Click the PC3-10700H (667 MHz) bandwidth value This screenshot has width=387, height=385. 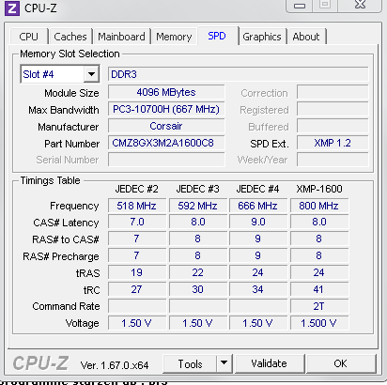click(166, 109)
